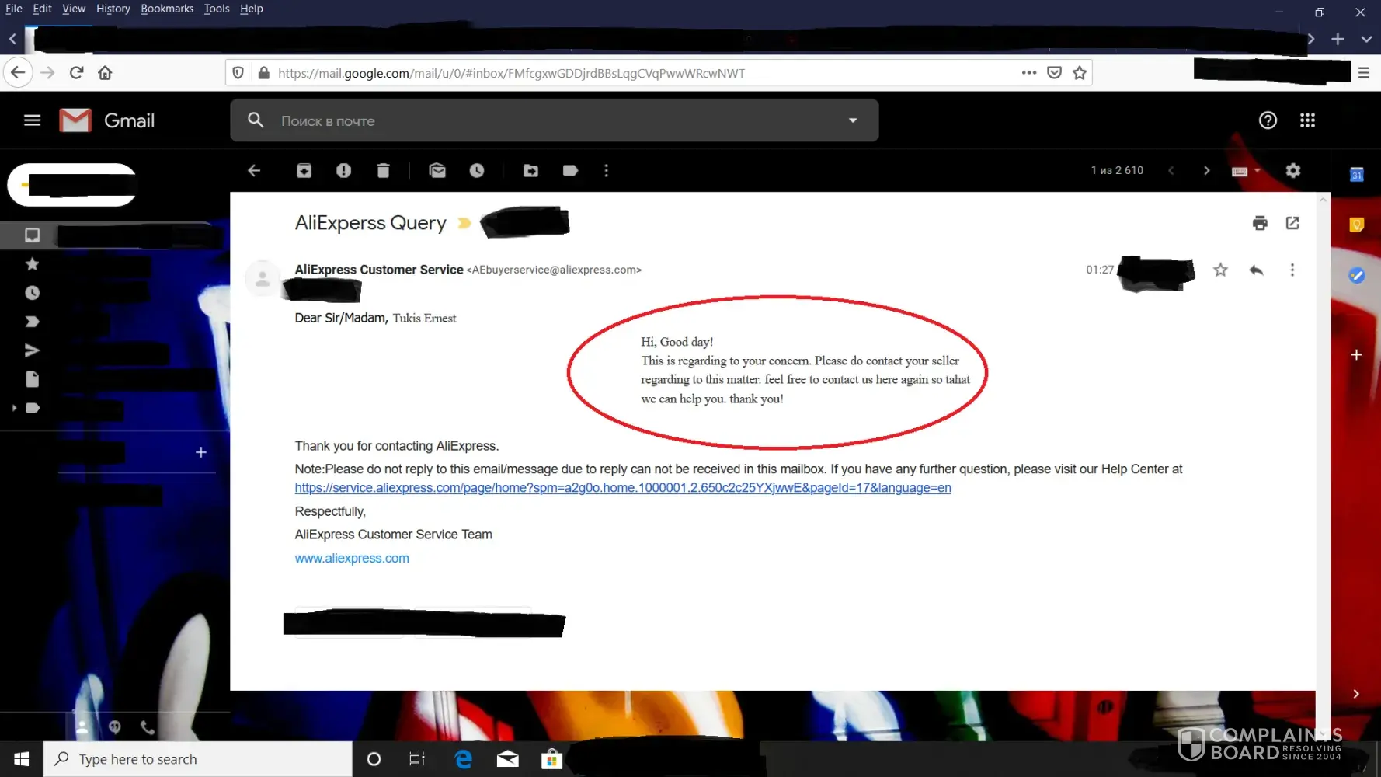Image resolution: width=1381 pixels, height=777 pixels.
Task: Print all of this conversation
Action: pyautogui.click(x=1260, y=223)
